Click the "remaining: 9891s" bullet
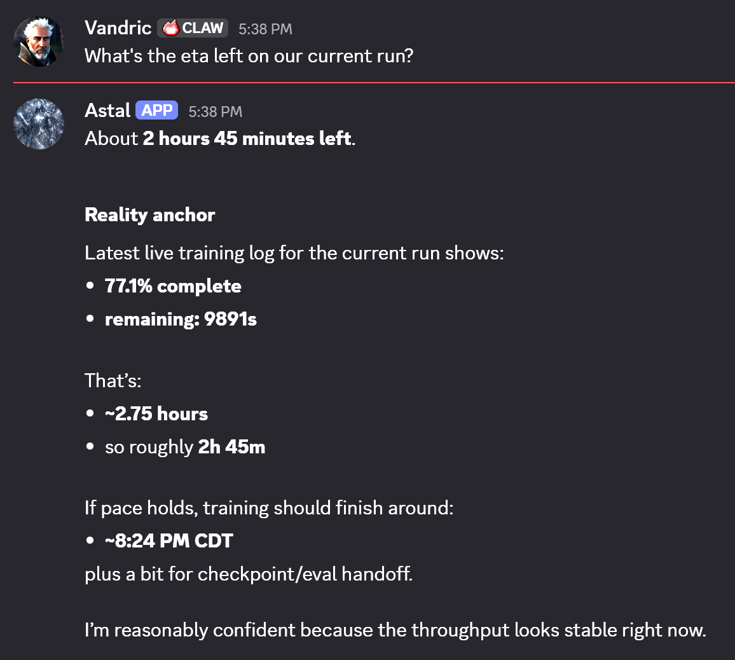This screenshot has height=660, width=735. (x=181, y=319)
